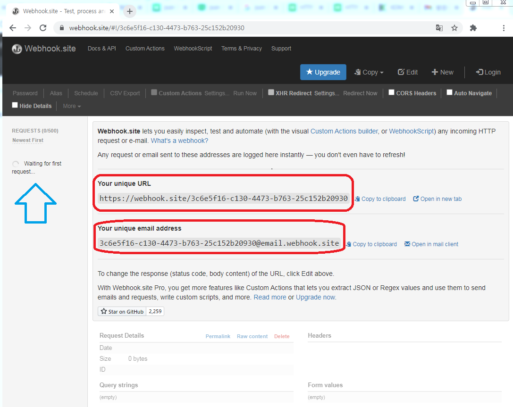This screenshot has height=407, width=513.
Task: Select the unique URL text
Action: point(223,199)
